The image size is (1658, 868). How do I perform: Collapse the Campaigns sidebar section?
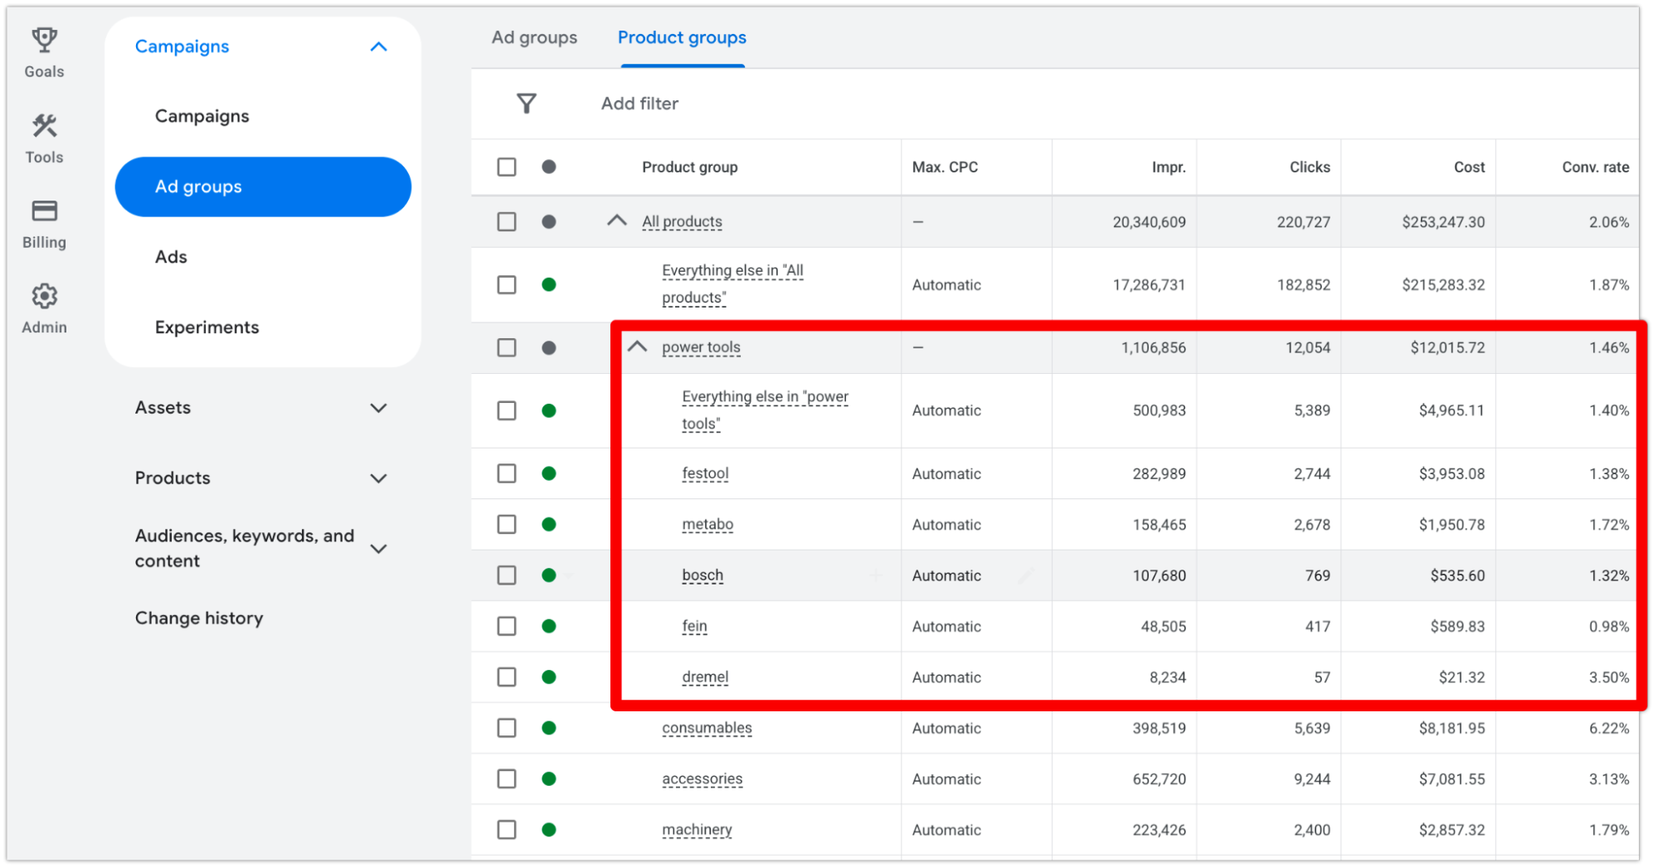(378, 46)
